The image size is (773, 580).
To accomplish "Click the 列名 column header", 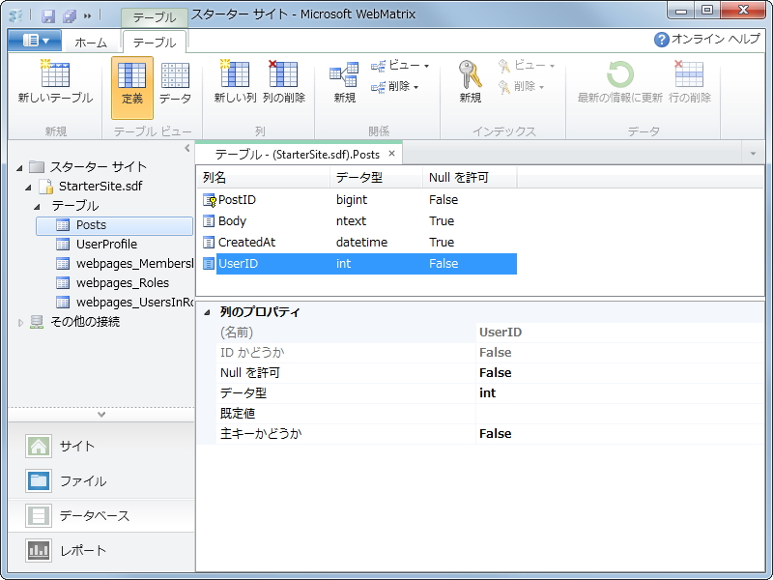I will [264, 178].
